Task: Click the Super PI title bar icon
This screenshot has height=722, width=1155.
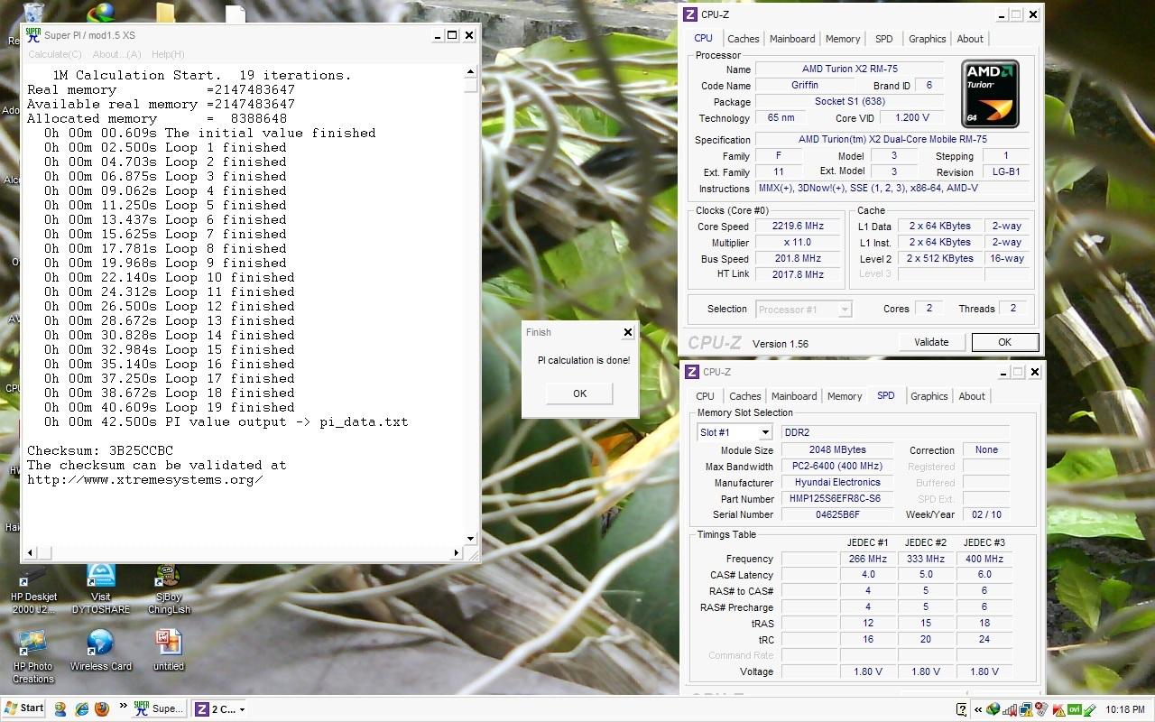Action: (32, 35)
